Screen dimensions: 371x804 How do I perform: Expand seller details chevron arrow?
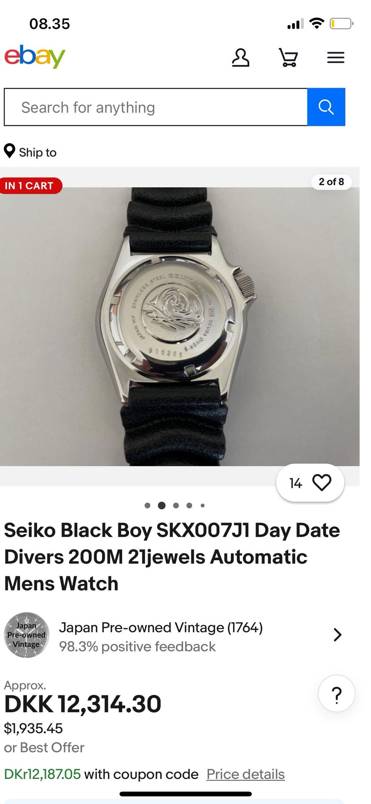click(337, 635)
